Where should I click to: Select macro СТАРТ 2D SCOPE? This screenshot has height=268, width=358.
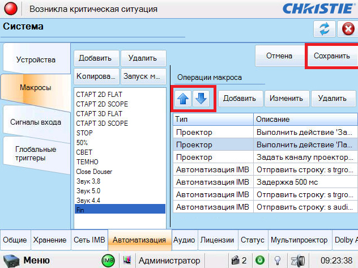(x=120, y=104)
